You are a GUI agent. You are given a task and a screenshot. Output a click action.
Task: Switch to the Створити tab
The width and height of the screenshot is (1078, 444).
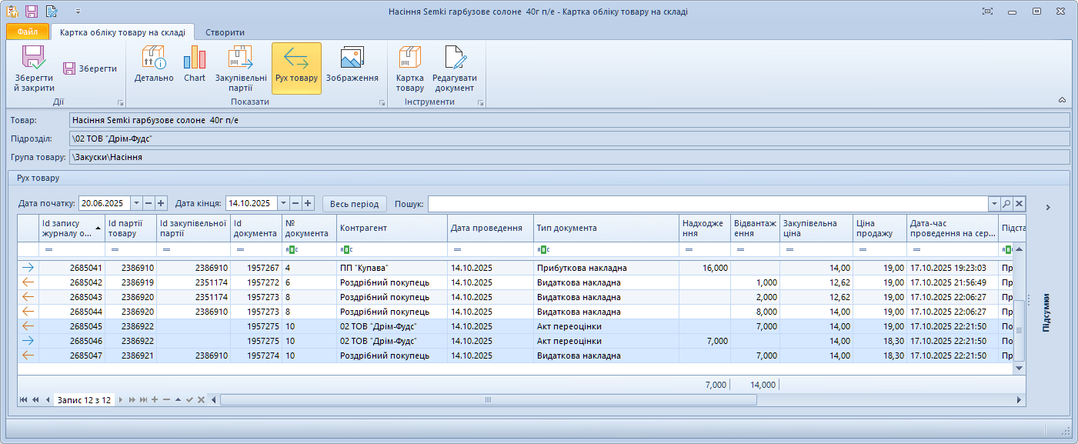pyautogui.click(x=225, y=32)
